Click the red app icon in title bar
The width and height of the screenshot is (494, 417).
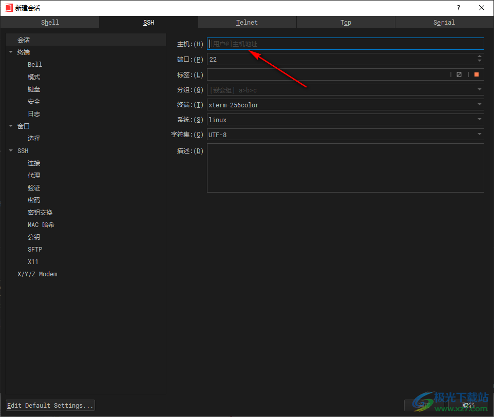pyautogui.click(x=9, y=8)
